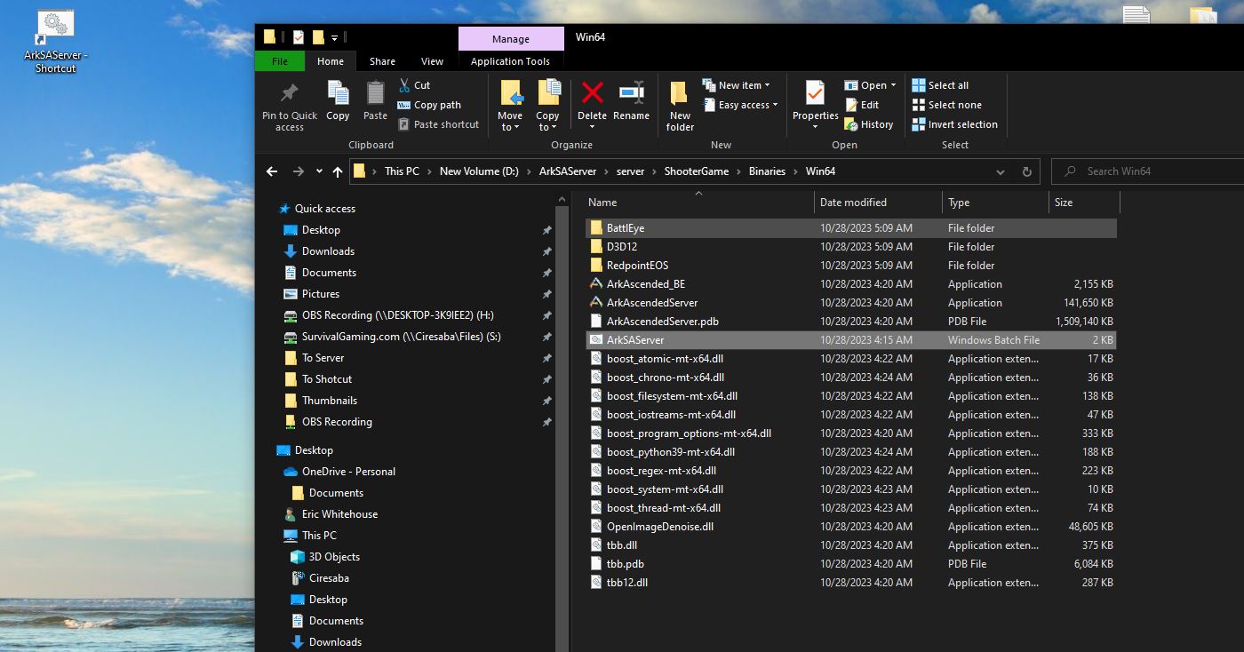Switch to the View tab
The image size is (1244, 652).
pyautogui.click(x=433, y=61)
